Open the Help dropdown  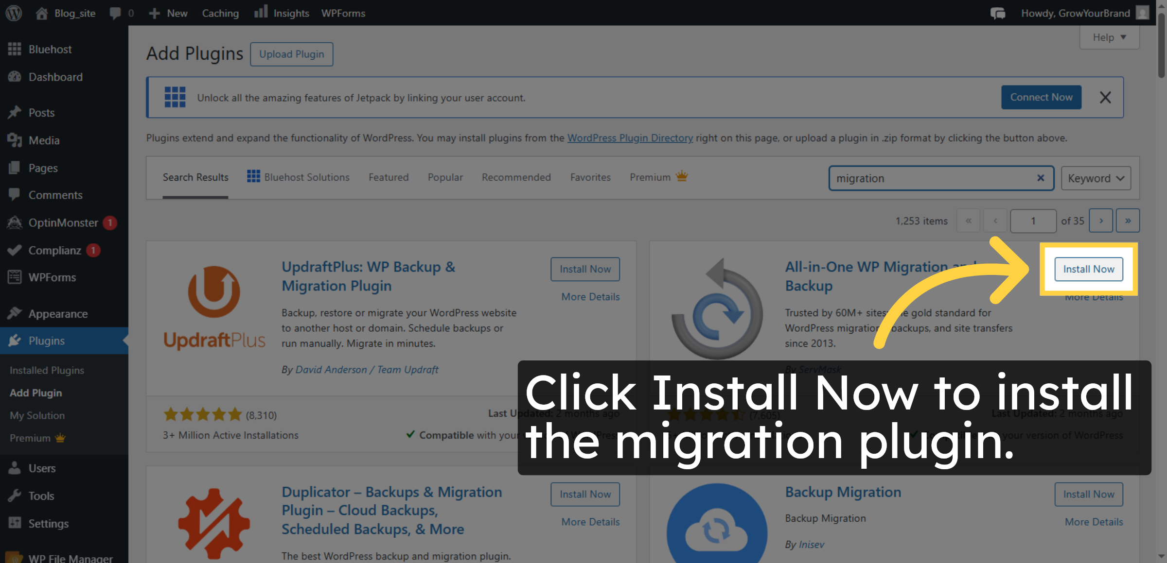pyautogui.click(x=1109, y=37)
